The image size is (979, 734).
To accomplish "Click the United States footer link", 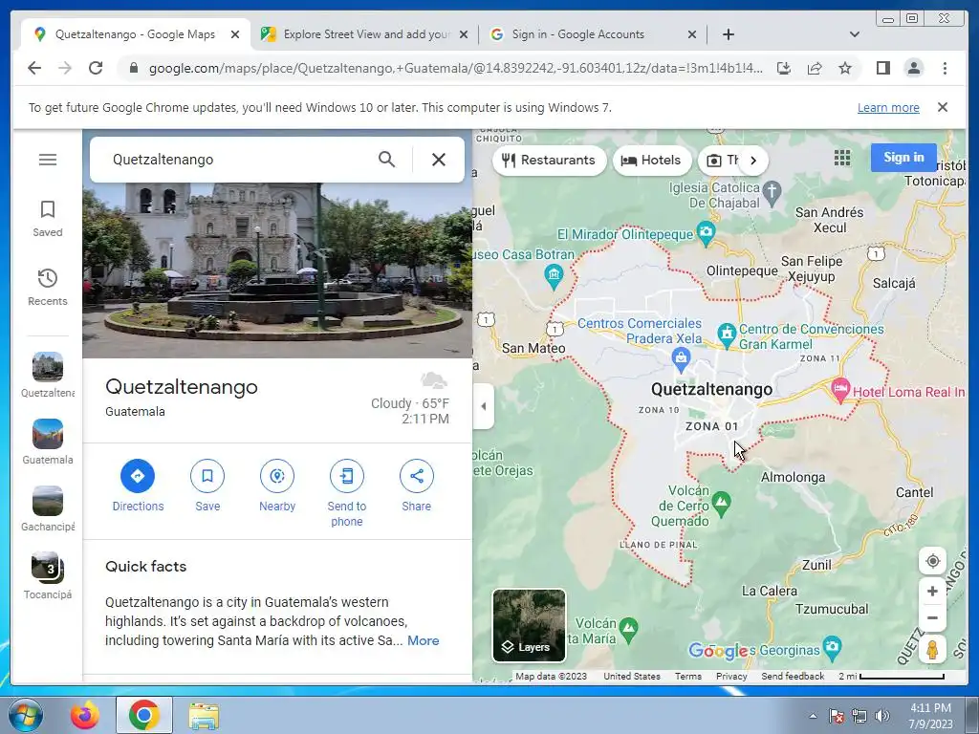I will [x=631, y=677].
